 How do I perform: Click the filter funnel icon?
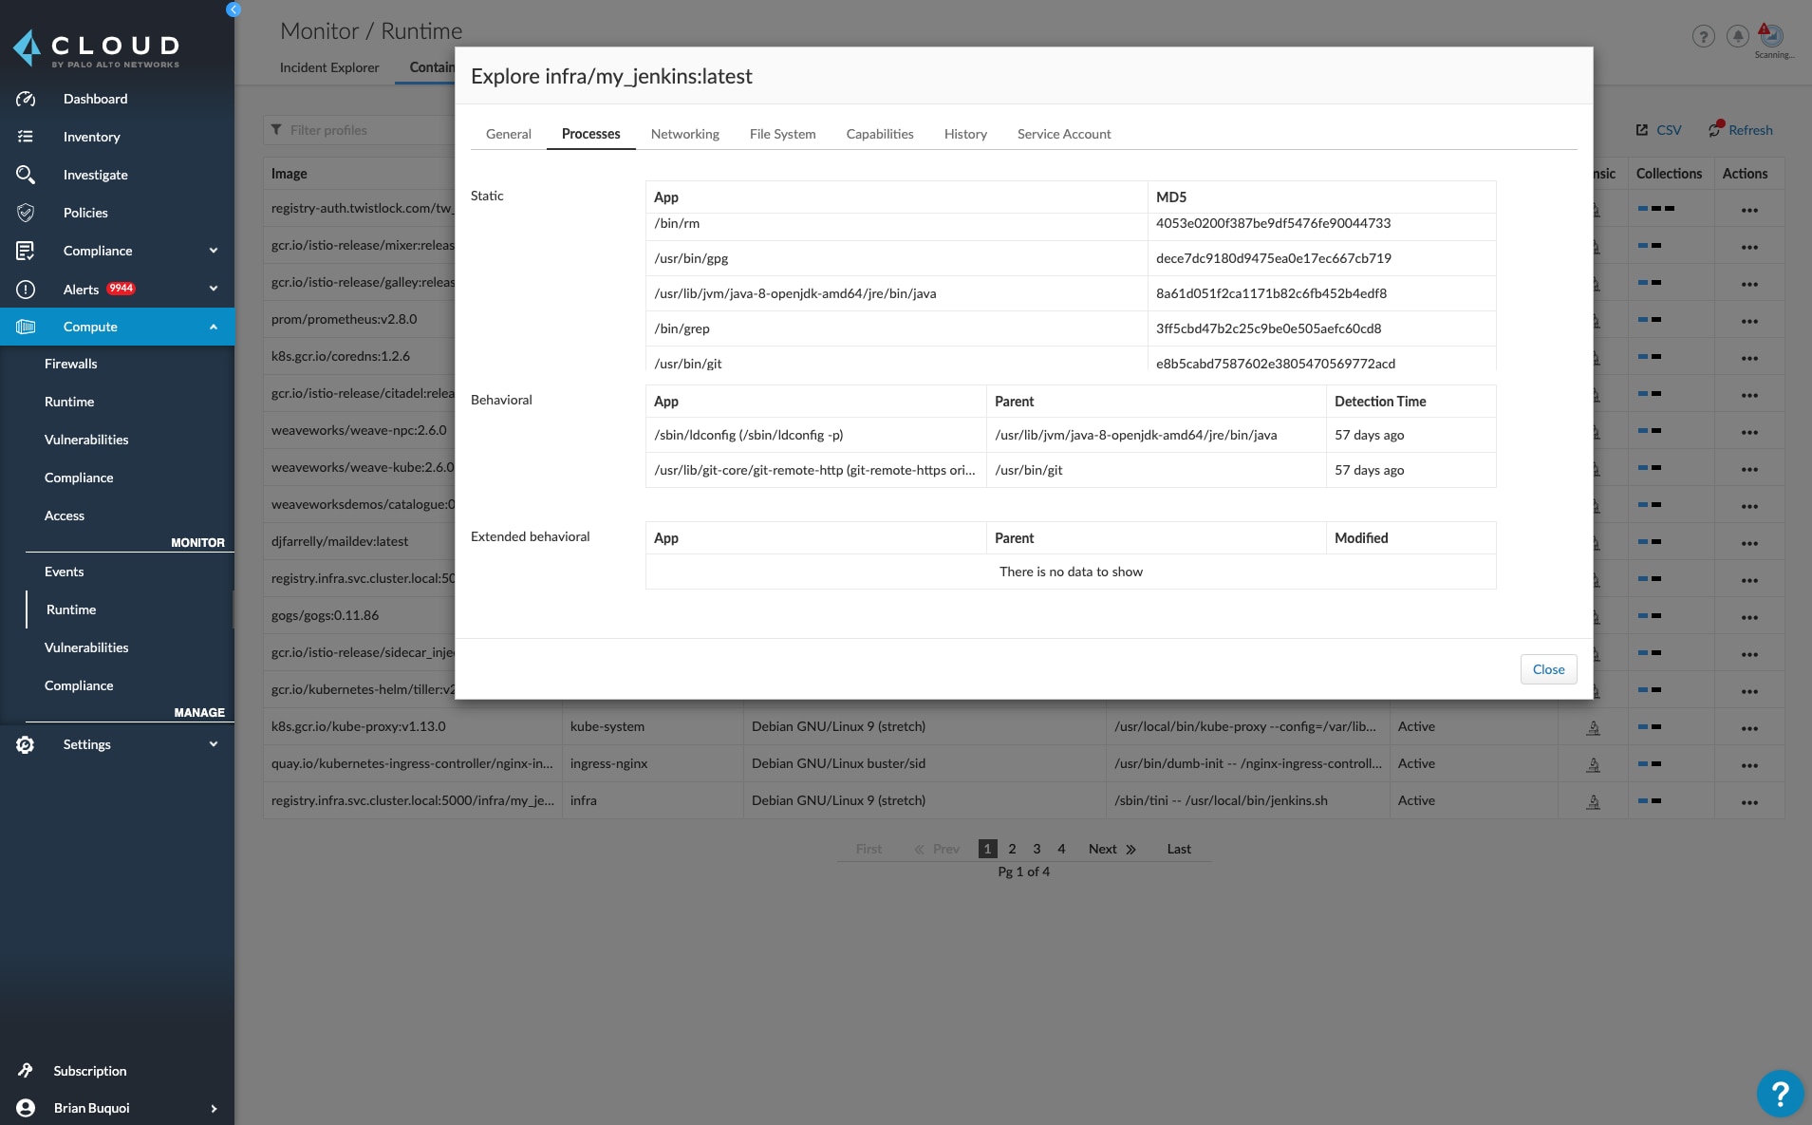pyautogui.click(x=276, y=130)
